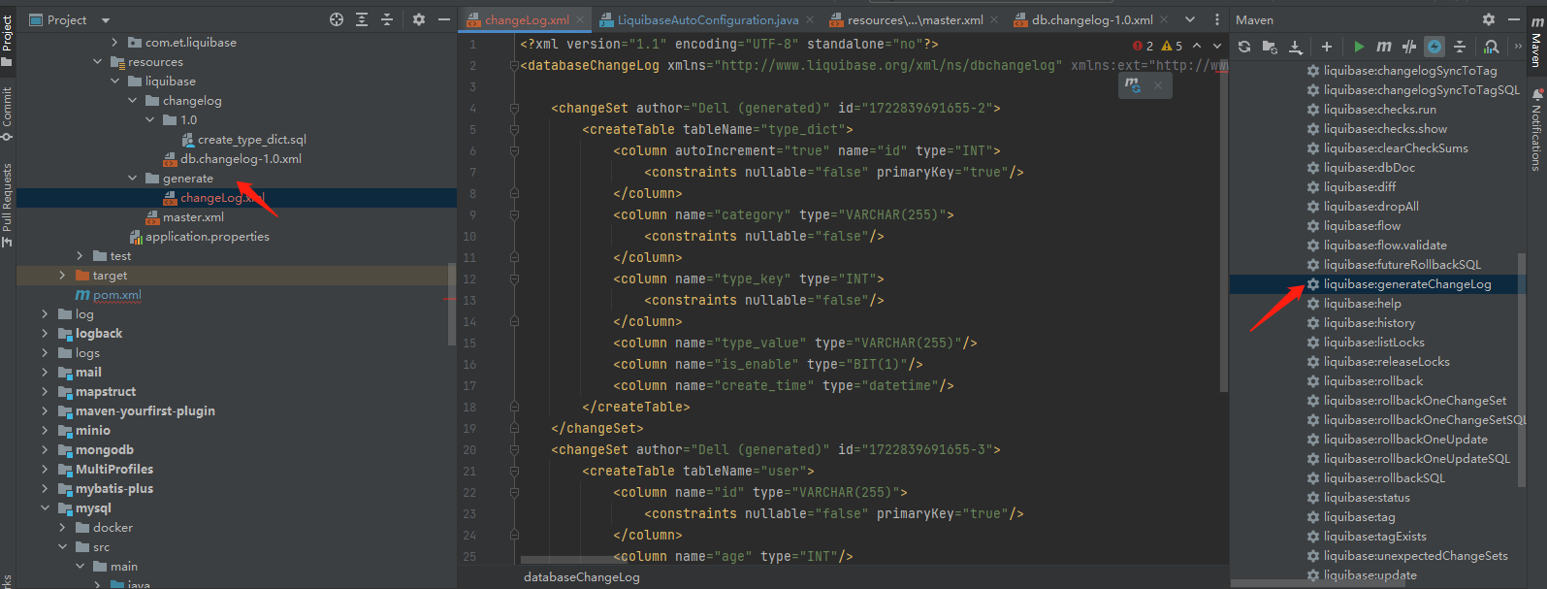
Task: Select create_type_dict.sql file
Action: click(244, 140)
